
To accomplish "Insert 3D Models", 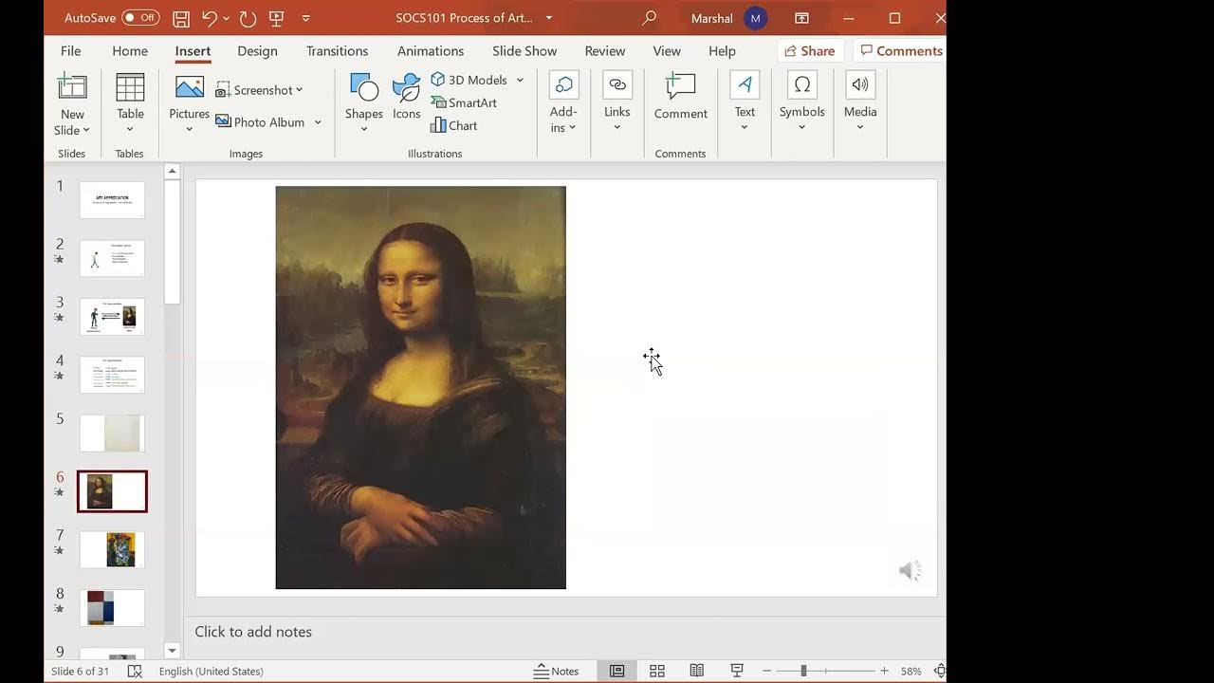I will [x=469, y=80].
